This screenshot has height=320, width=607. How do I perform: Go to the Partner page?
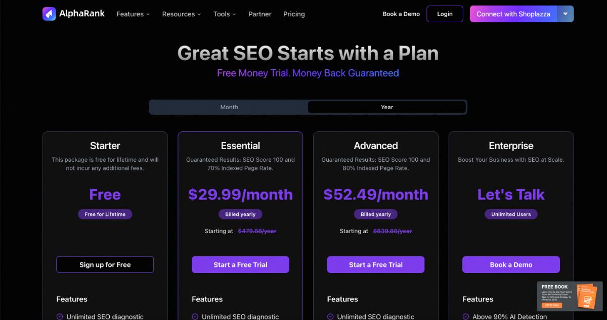pyautogui.click(x=260, y=14)
